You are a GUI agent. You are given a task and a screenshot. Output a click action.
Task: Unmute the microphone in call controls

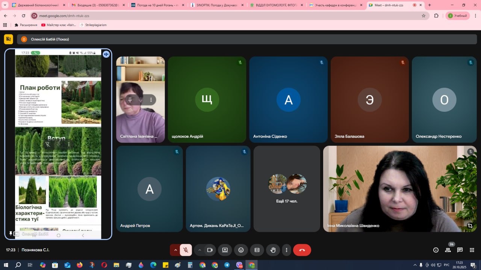[x=186, y=250]
